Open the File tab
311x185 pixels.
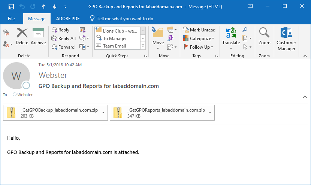tap(11, 19)
